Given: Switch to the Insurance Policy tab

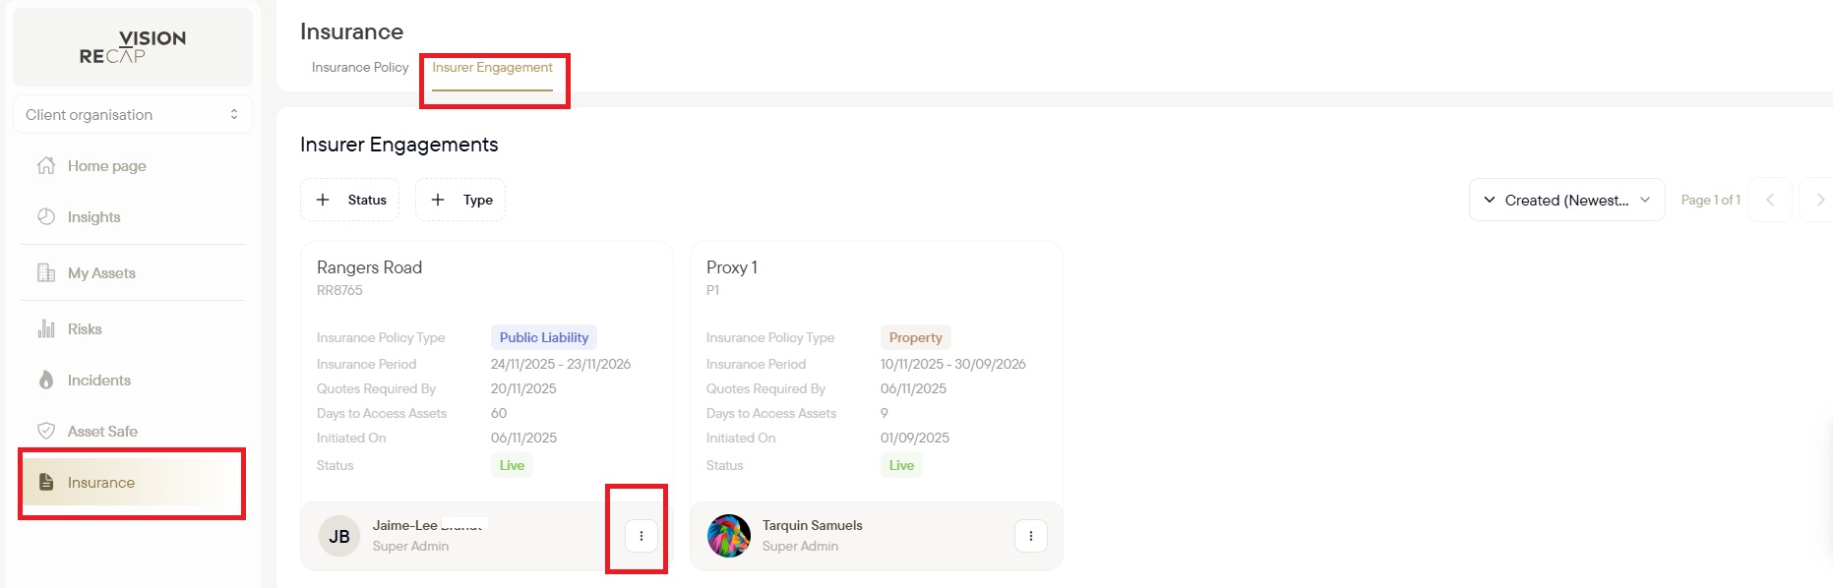Looking at the screenshot, I should [360, 67].
